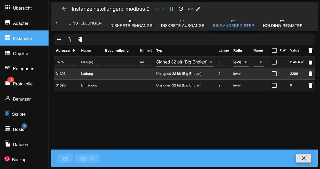Expand the Rolle dropdown showing level
This screenshot has width=320, height=169.
click(x=241, y=62)
